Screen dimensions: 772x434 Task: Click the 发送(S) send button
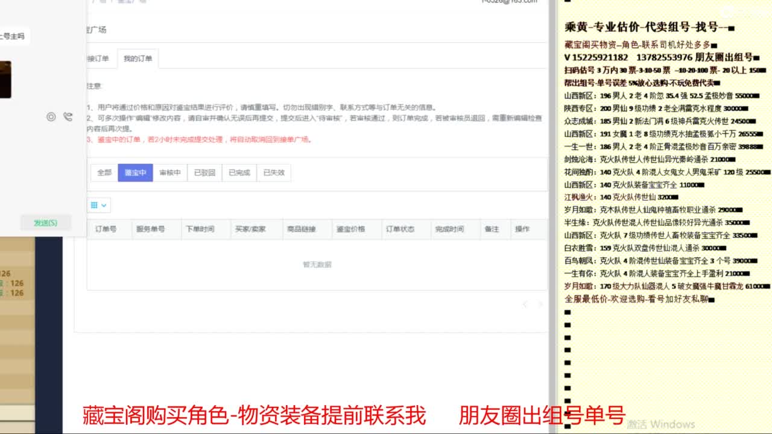click(45, 223)
